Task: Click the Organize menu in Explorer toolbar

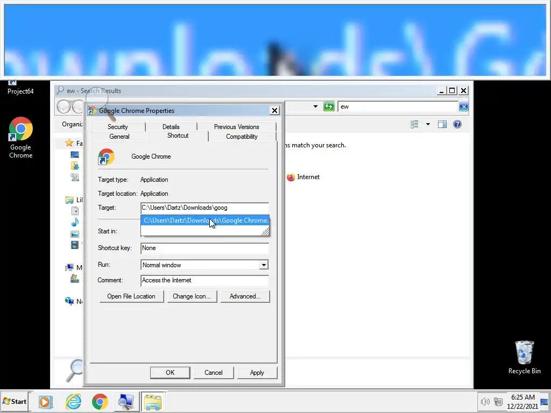Action: pyautogui.click(x=73, y=124)
